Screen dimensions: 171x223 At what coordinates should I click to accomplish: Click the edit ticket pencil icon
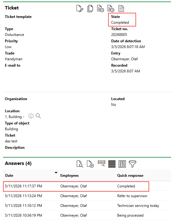tap(80, 9)
